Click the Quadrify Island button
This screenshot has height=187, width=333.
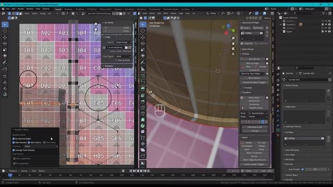click(255, 108)
